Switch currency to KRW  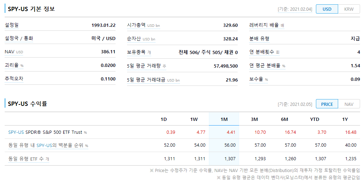(349, 9)
